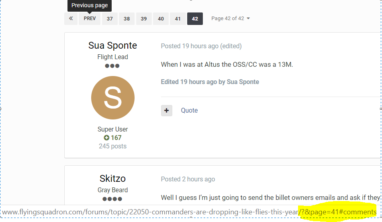Click Skitzo's four rank dots

112,199
